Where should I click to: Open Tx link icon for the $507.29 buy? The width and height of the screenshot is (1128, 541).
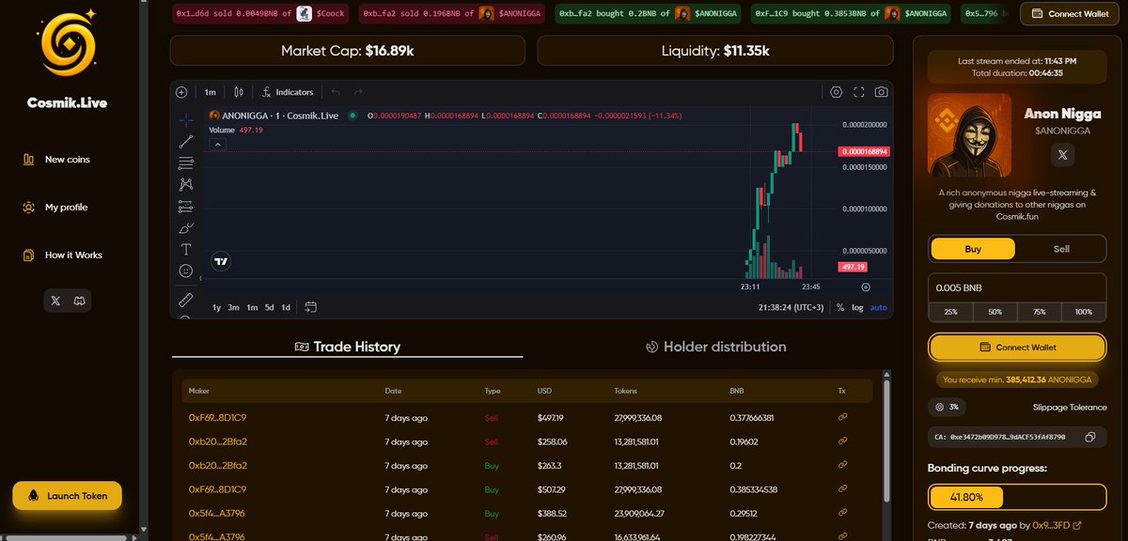(843, 489)
